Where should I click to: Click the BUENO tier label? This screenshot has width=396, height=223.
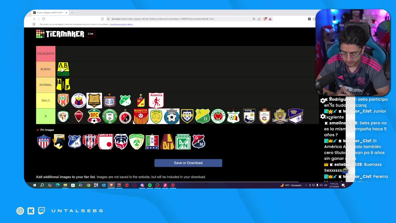pyautogui.click(x=46, y=69)
